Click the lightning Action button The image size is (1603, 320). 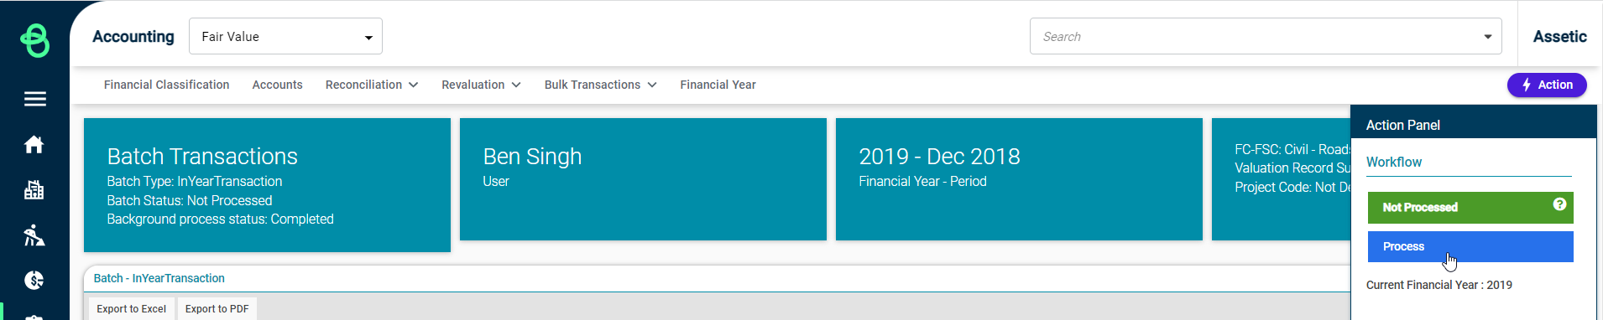pos(1547,85)
